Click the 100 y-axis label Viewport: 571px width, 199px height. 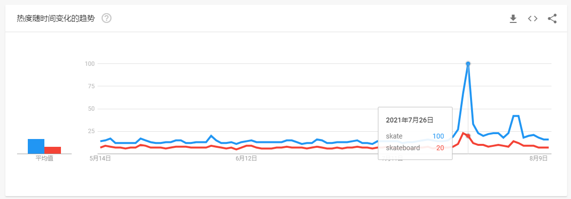(x=90, y=64)
